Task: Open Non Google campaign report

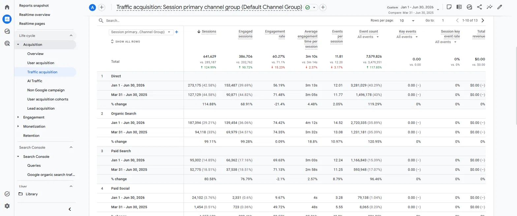Action: point(46,90)
